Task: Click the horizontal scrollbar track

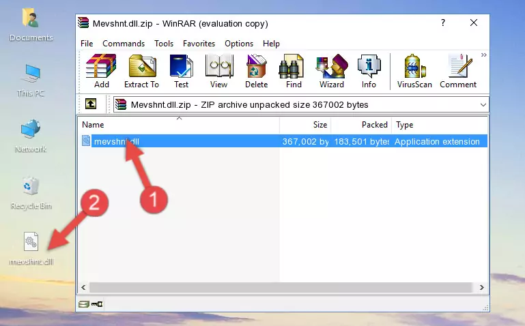Action: coord(281,287)
